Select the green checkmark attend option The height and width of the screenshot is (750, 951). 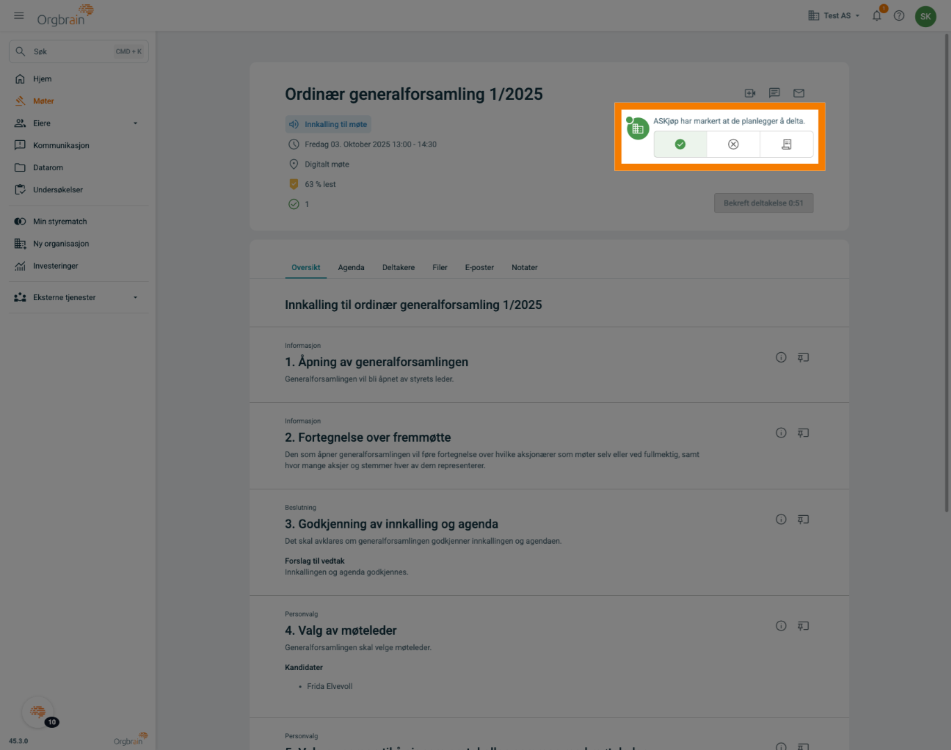pos(680,144)
